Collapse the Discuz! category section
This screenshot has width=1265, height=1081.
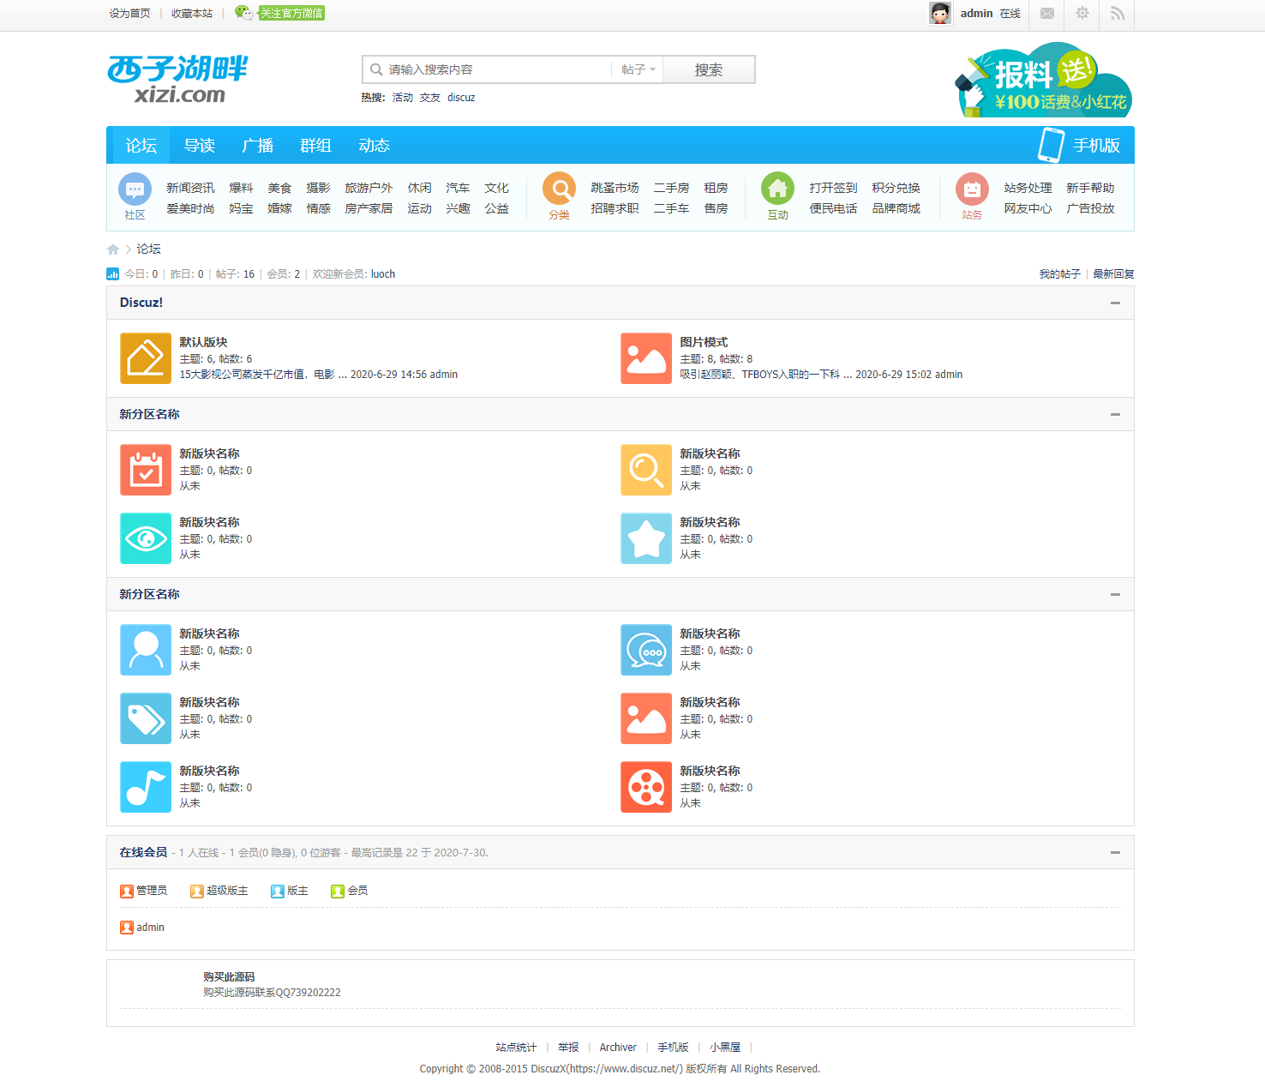pos(1115,303)
